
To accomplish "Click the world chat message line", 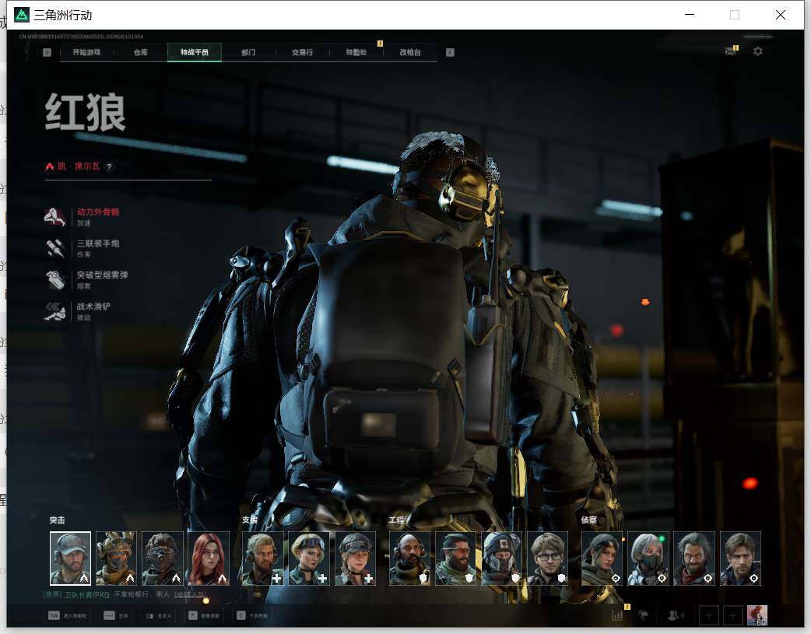I will [125, 594].
